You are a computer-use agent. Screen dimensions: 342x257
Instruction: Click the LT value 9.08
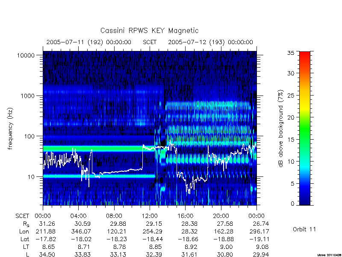pyautogui.click(x=262, y=247)
